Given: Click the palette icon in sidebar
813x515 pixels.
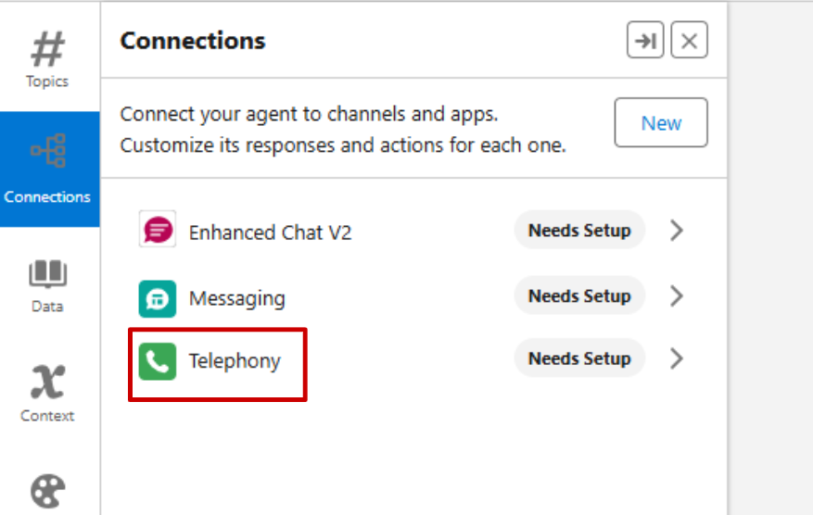Looking at the screenshot, I should click(x=47, y=491).
